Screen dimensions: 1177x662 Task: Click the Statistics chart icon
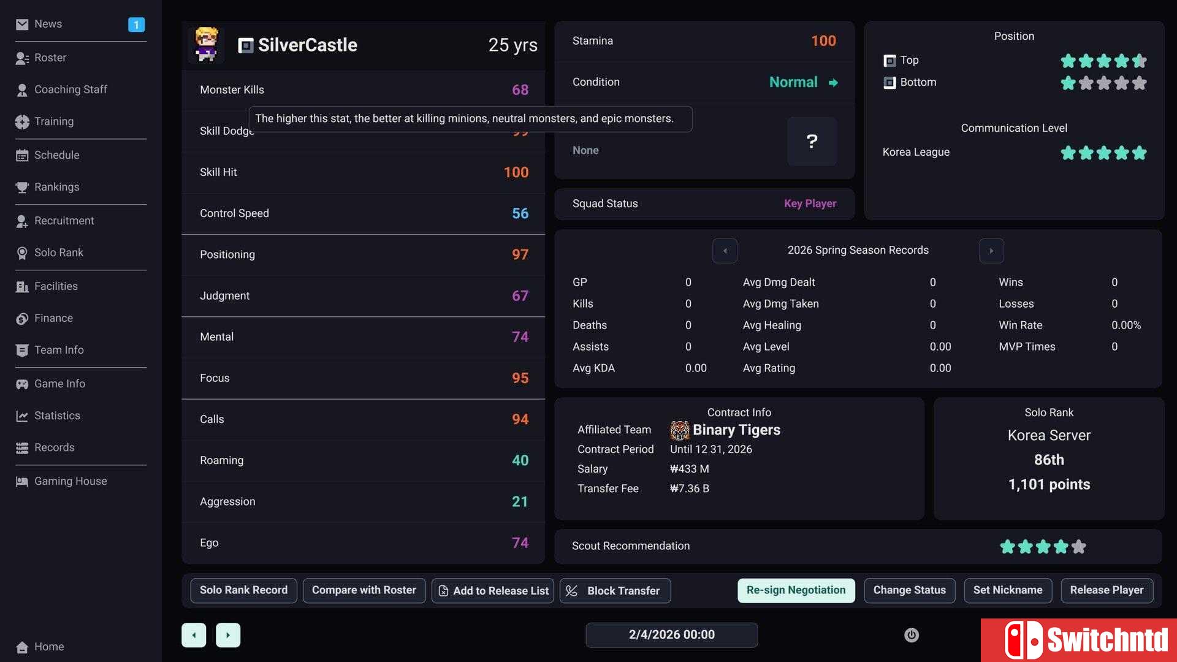[22, 416]
